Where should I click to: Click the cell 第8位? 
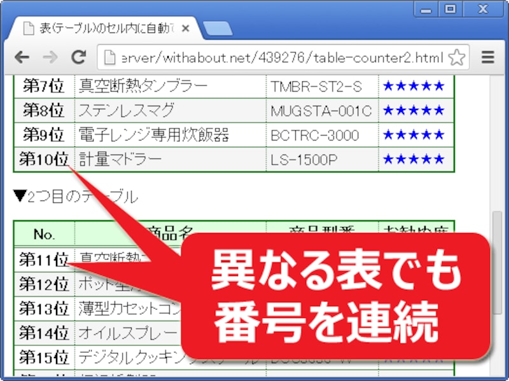[x=43, y=111]
